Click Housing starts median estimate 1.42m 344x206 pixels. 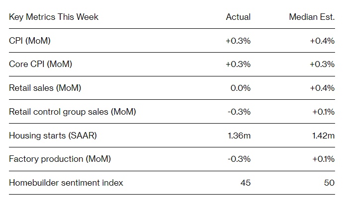pos(323,135)
